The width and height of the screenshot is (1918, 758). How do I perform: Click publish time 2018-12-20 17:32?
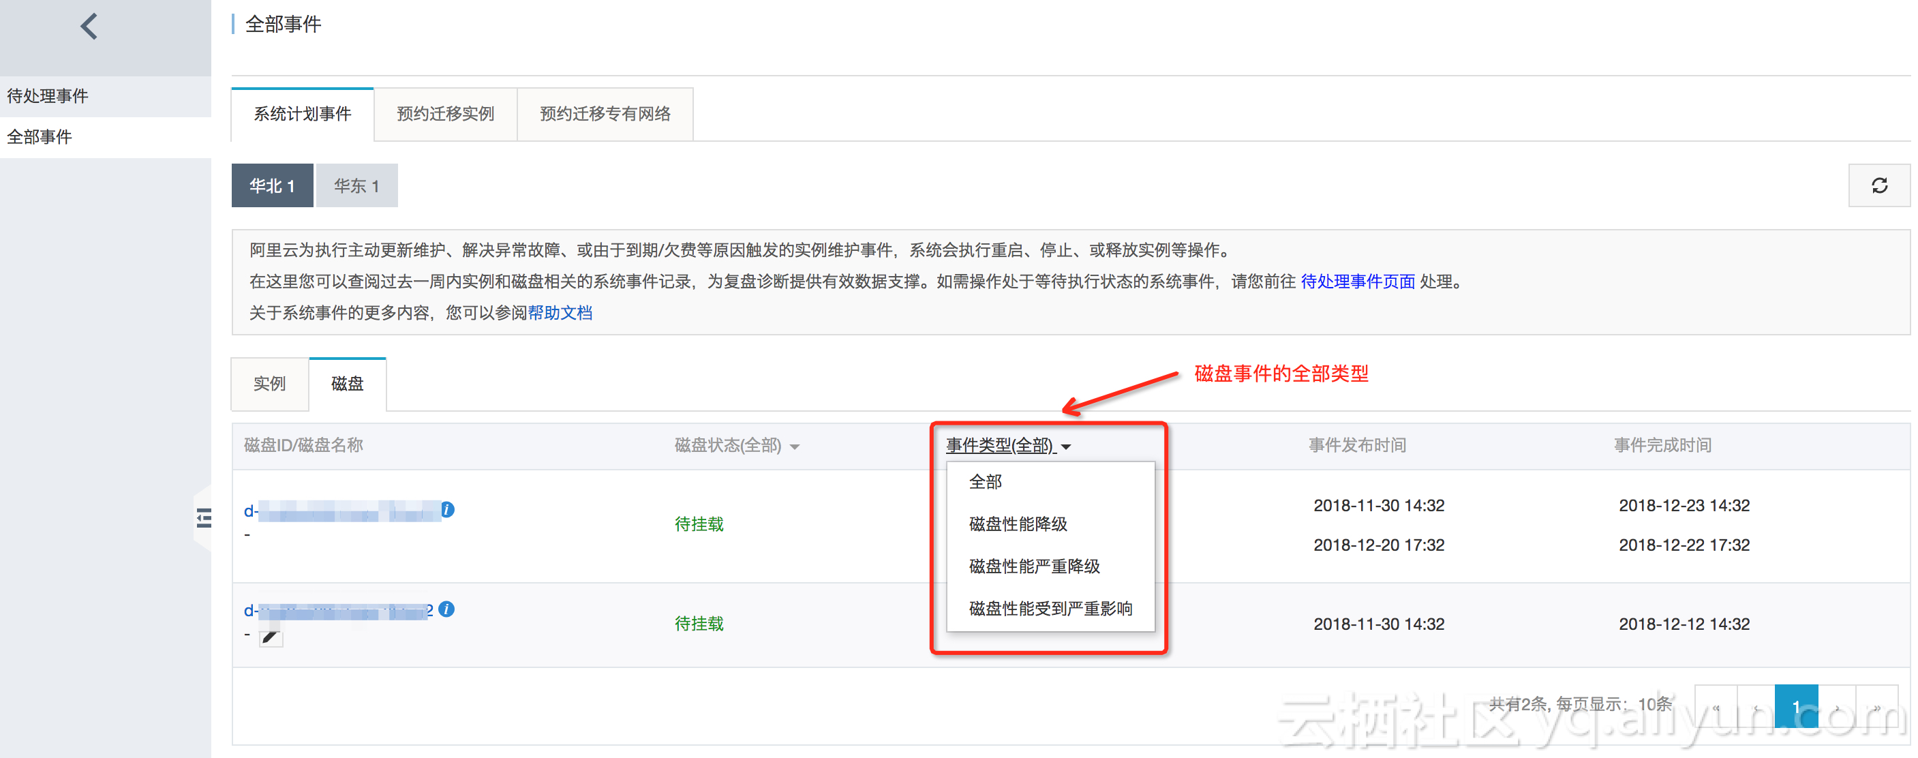pyautogui.click(x=1378, y=545)
